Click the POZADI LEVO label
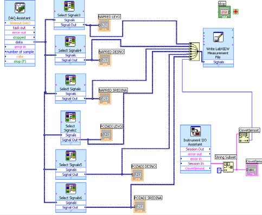 coord(111,126)
